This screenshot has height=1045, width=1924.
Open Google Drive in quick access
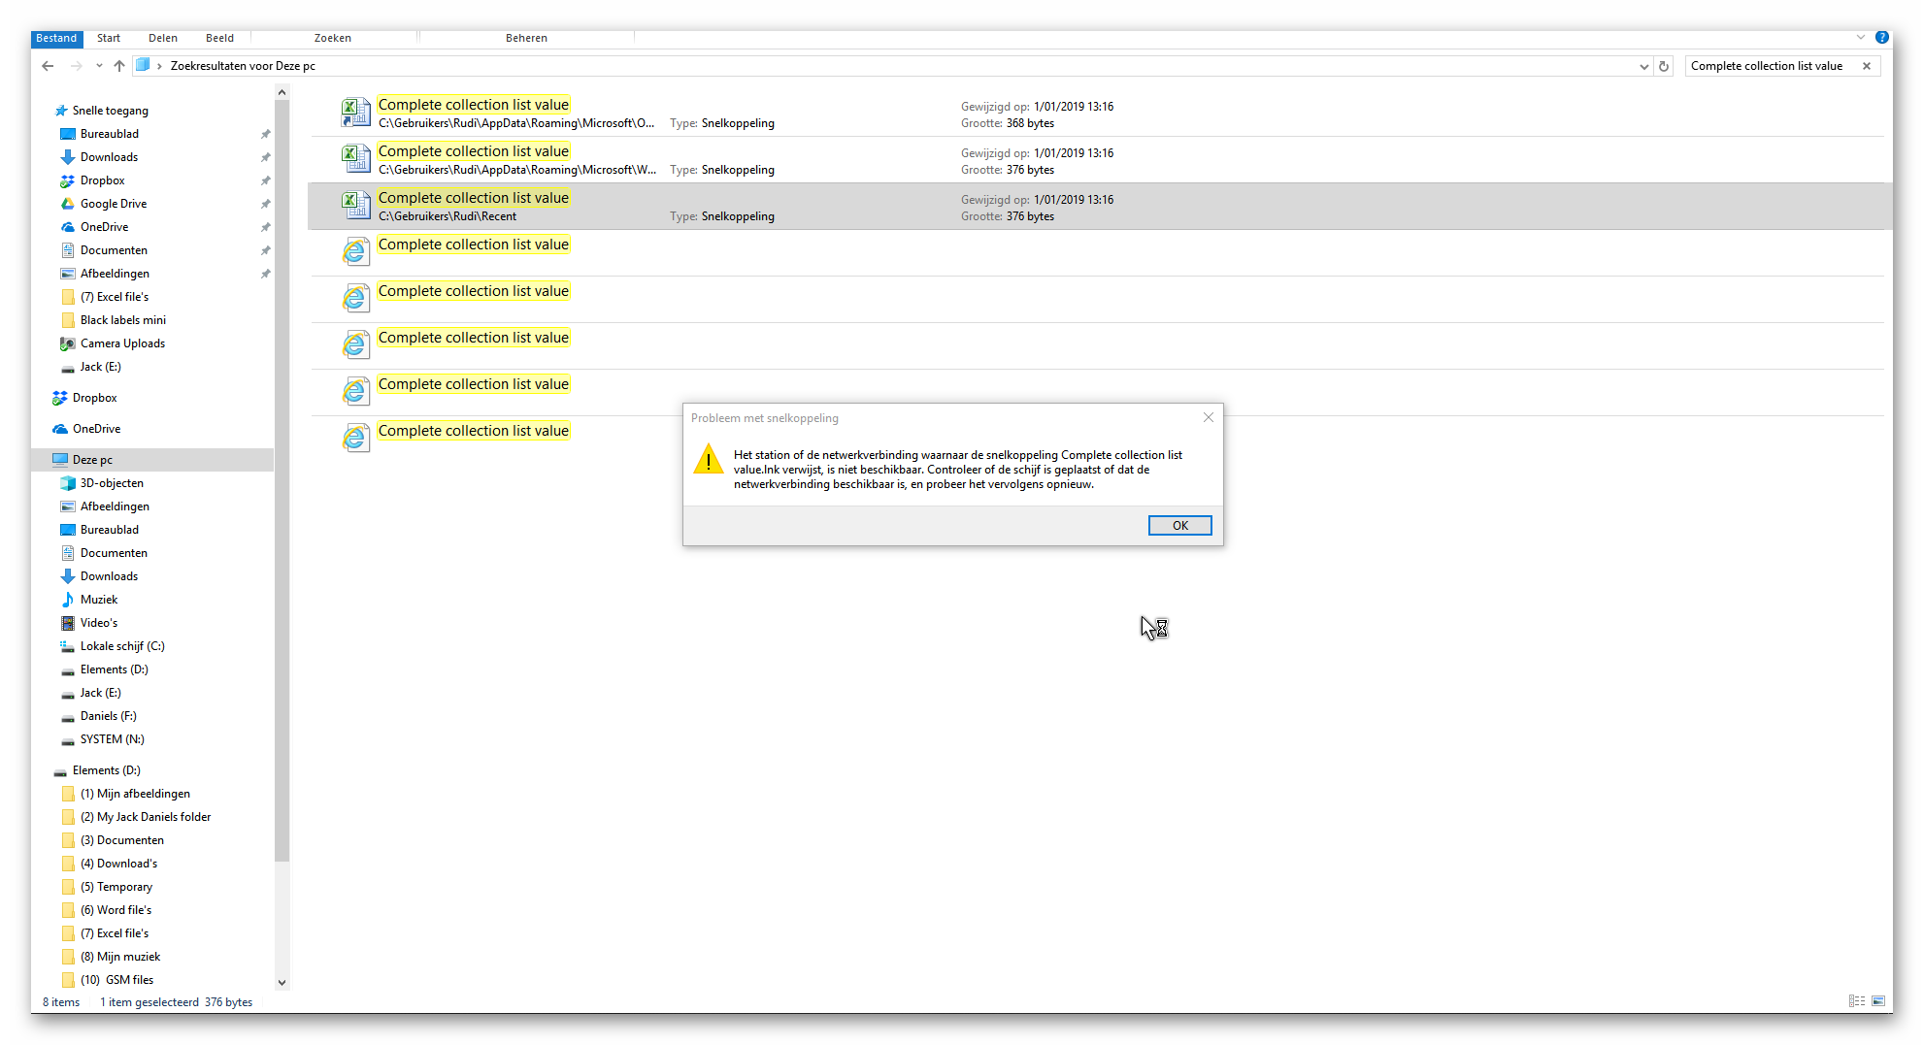[114, 204]
